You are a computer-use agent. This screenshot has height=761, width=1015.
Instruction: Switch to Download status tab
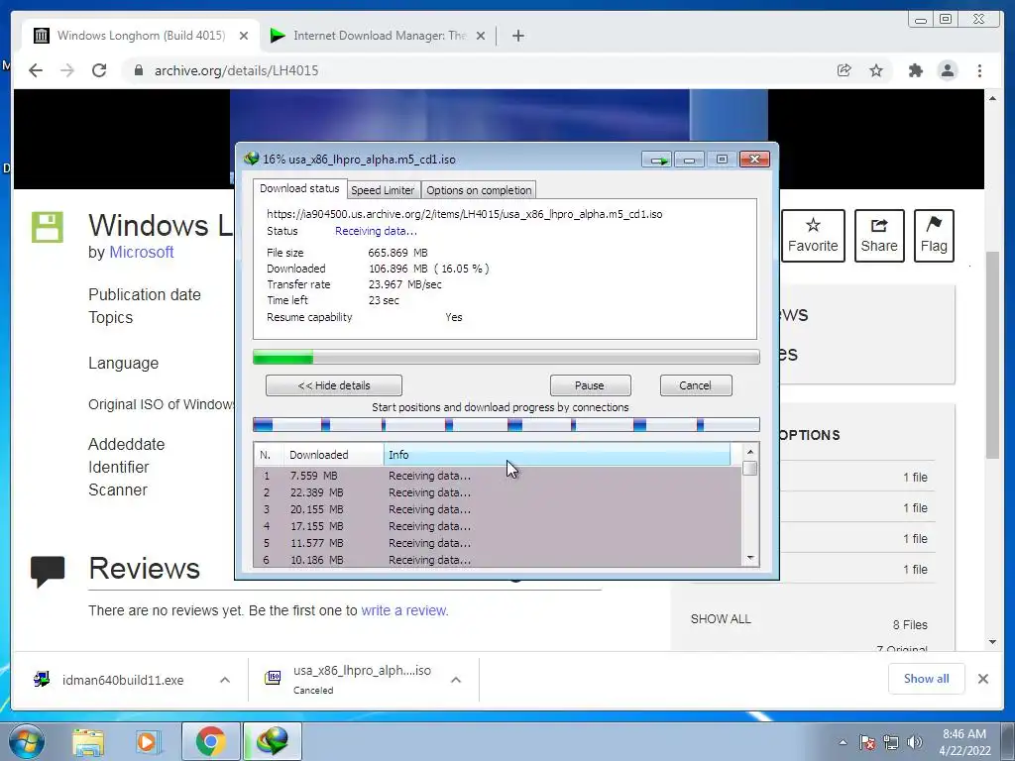[299, 188]
